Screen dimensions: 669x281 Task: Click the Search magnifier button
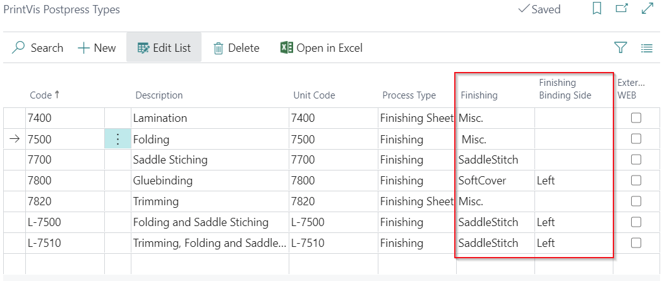coord(38,47)
